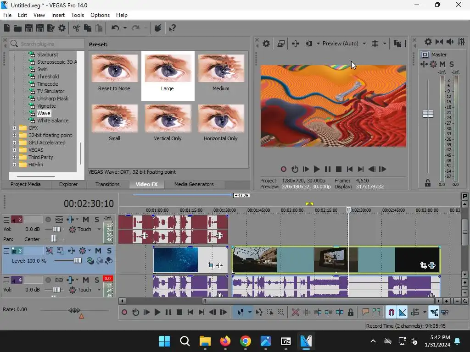Open event pan/crop on selected video clip
This screenshot has height=352, width=470.
(x=423, y=265)
